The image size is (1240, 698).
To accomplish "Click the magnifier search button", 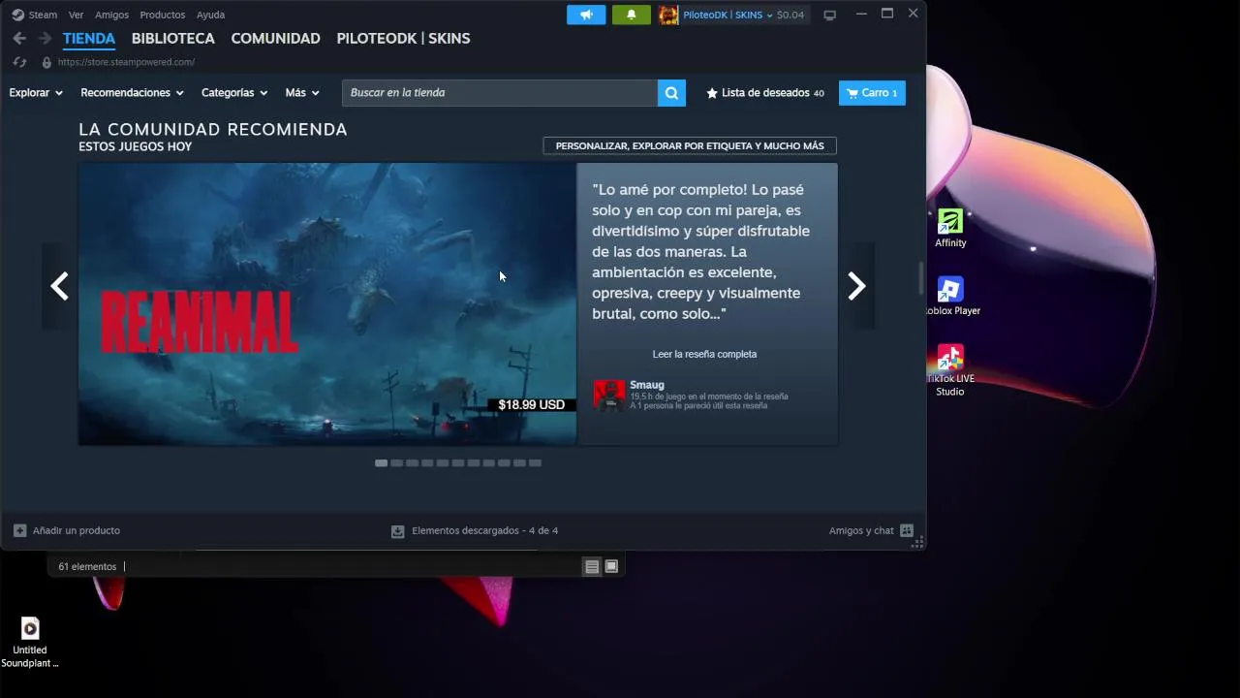I will point(671,93).
